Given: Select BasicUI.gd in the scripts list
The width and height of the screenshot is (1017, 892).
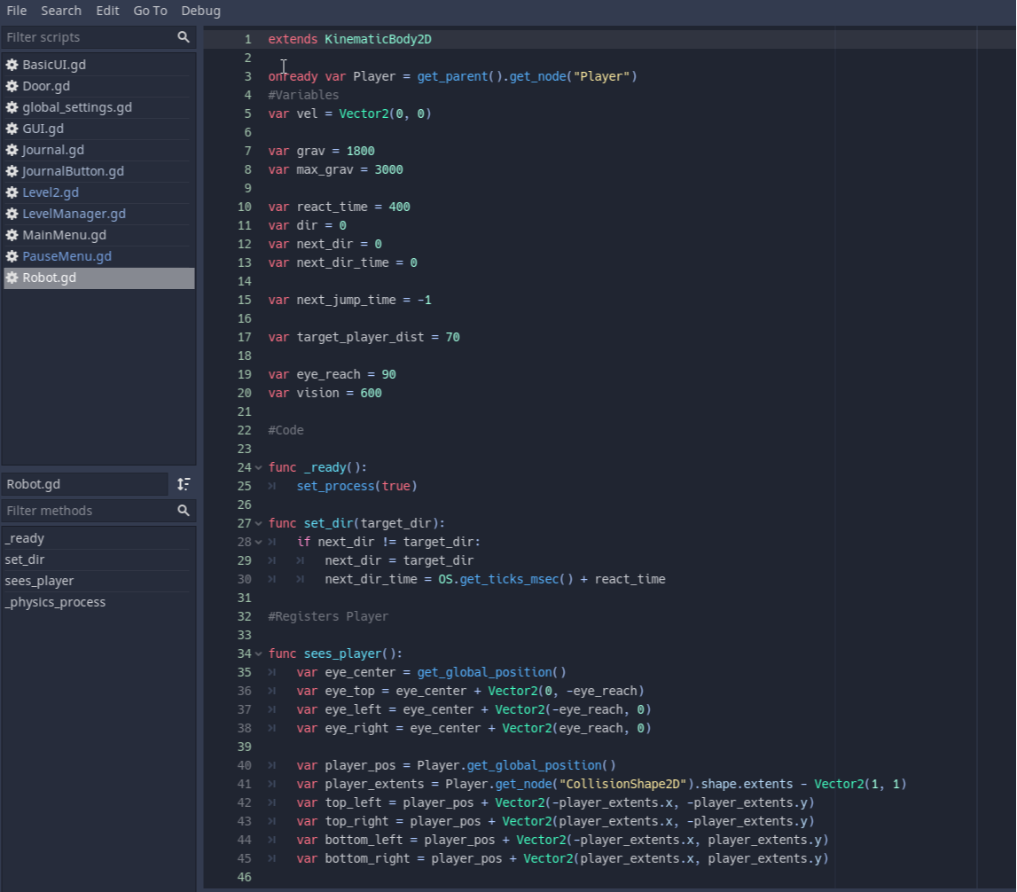Looking at the screenshot, I should (53, 64).
